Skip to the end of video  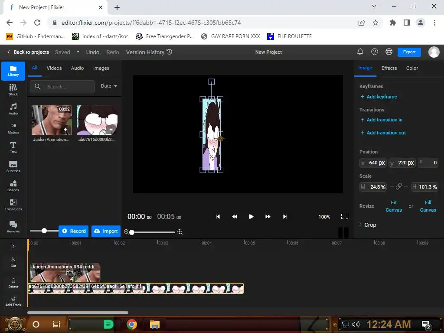coord(285,217)
